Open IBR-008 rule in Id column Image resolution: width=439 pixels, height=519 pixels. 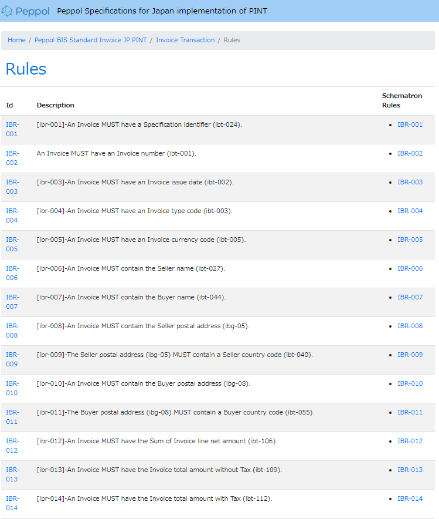[12, 331]
